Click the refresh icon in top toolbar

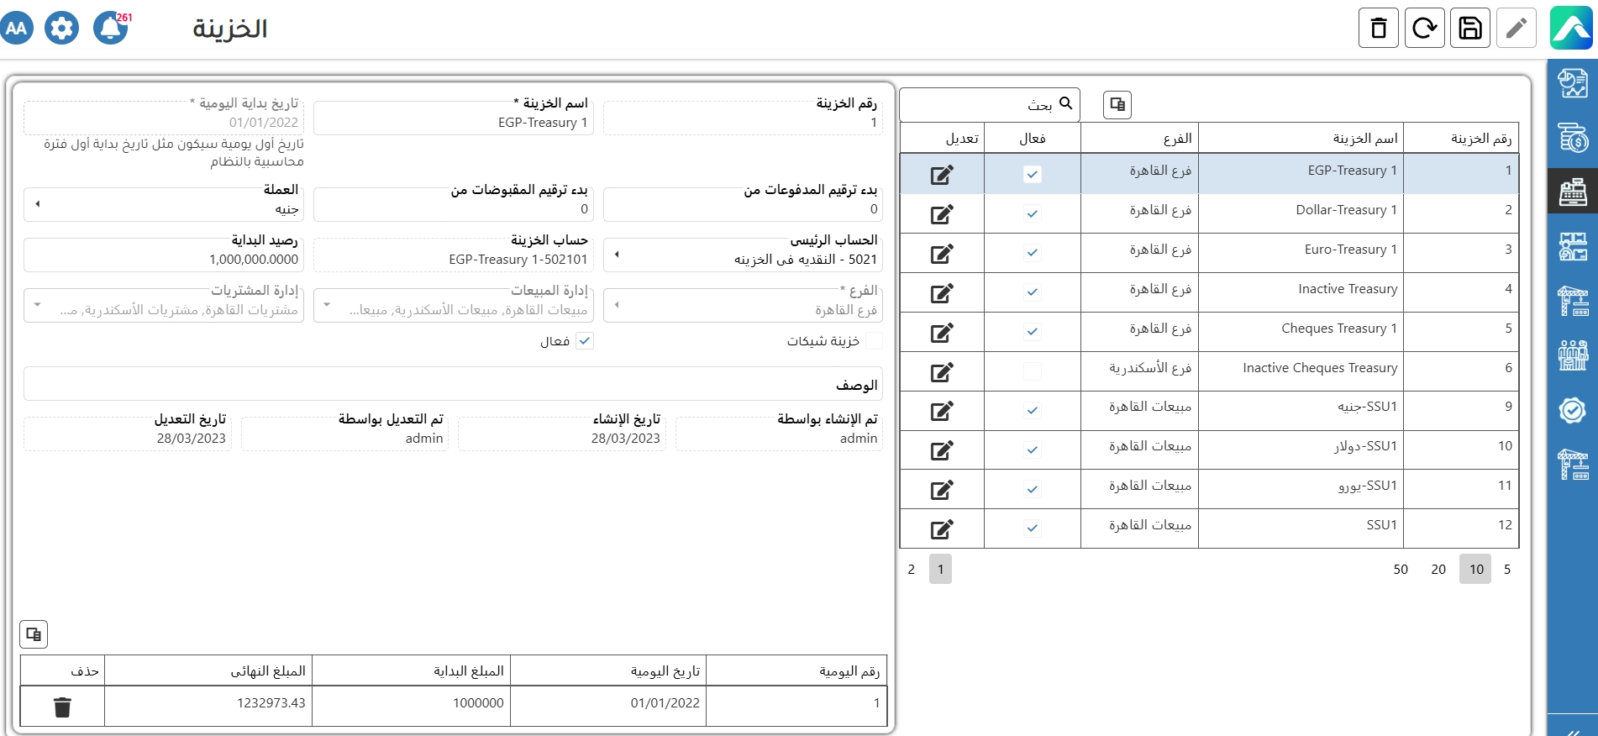point(1425,29)
